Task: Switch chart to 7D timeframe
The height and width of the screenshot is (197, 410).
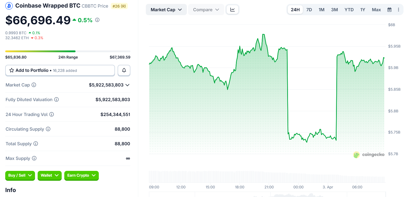Action: pyautogui.click(x=309, y=10)
